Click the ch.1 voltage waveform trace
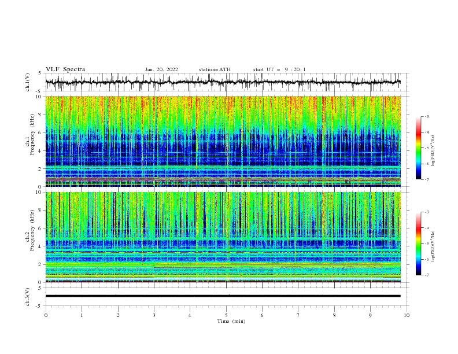The height and width of the screenshot is (354, 458). [223, 82]
